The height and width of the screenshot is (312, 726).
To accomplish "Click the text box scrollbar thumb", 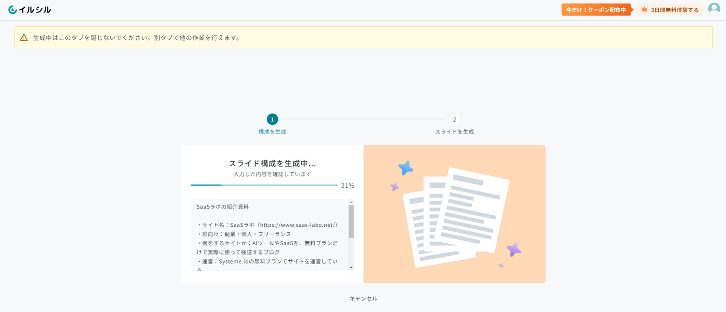I will click(351, 222).
